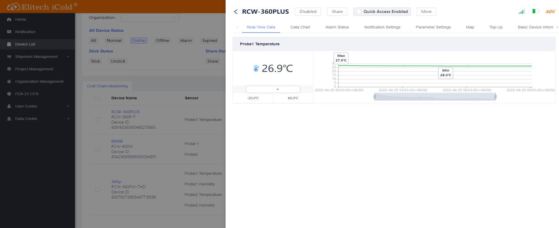559x228 pixels.
Task: Click the orange ADV badge
Action: [x=550, y=11]
